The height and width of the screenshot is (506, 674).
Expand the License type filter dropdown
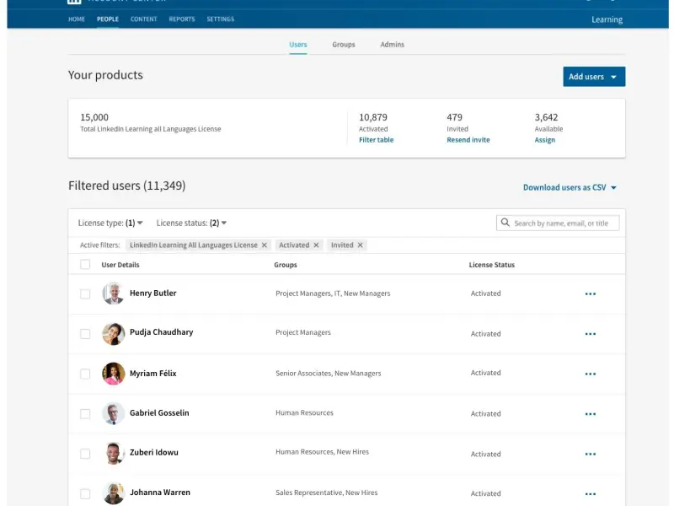point(110,223)
